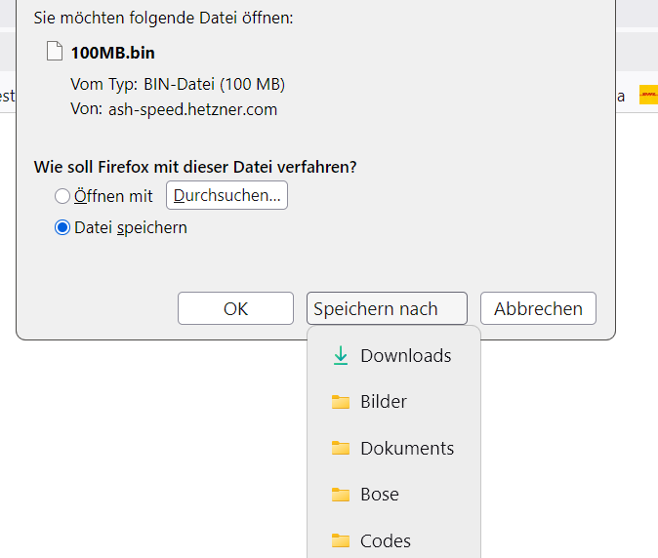The width and height of the screenshot is (658, 558).
Task: Click the file icon beside 100MB.bin
Action: coord(55,52)
